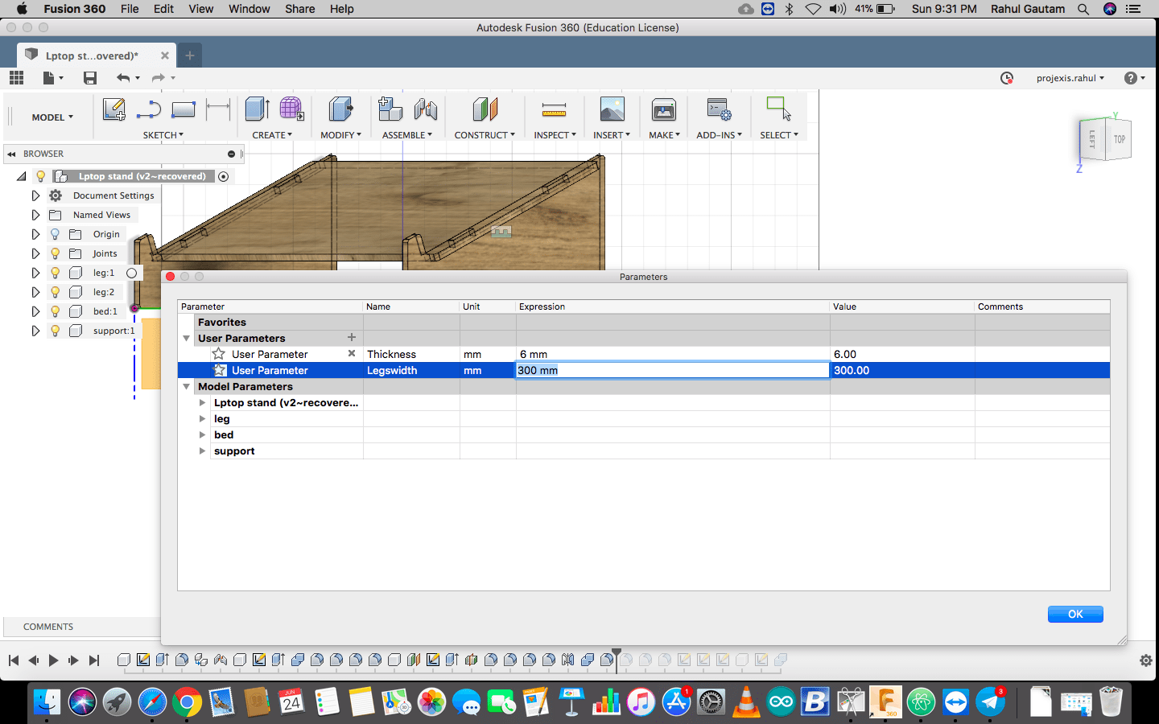Expand the leg model parameters
The height and width of the screenshot is (724, 1159).
pyautogui.click(x=203, y=419)
